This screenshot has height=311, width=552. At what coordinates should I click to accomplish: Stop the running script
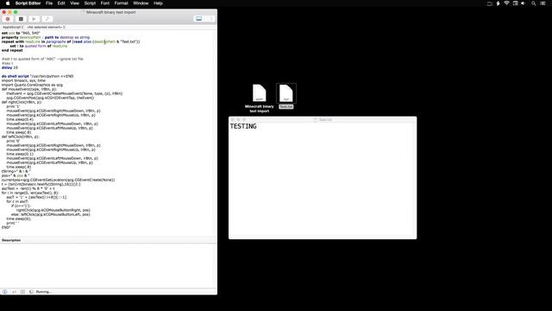(x=21, y=19)
